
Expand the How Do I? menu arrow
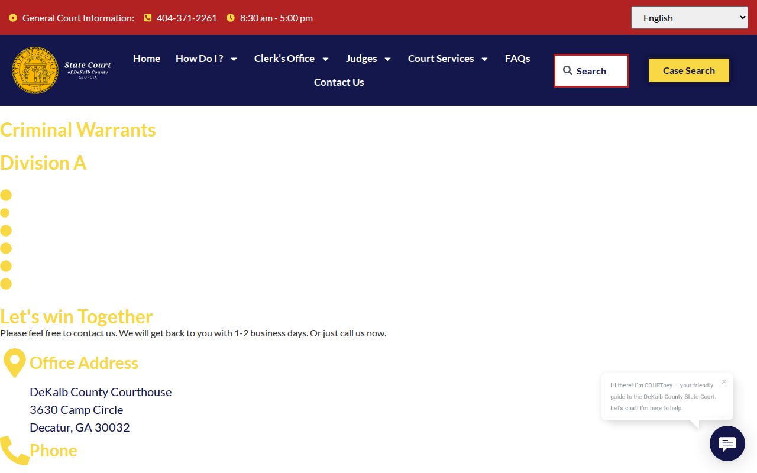tap(234, 59)
